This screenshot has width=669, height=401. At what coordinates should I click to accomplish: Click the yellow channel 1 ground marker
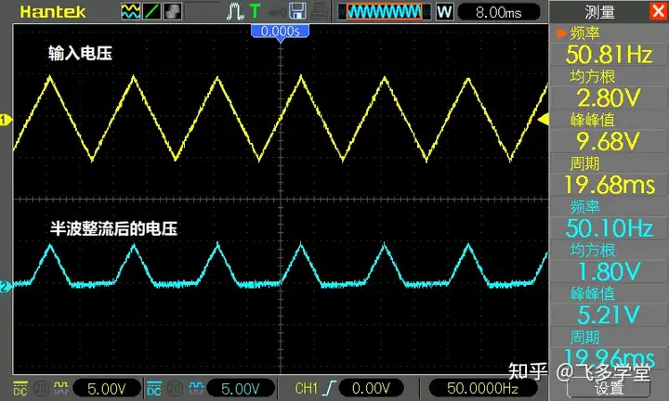point(6,120)
